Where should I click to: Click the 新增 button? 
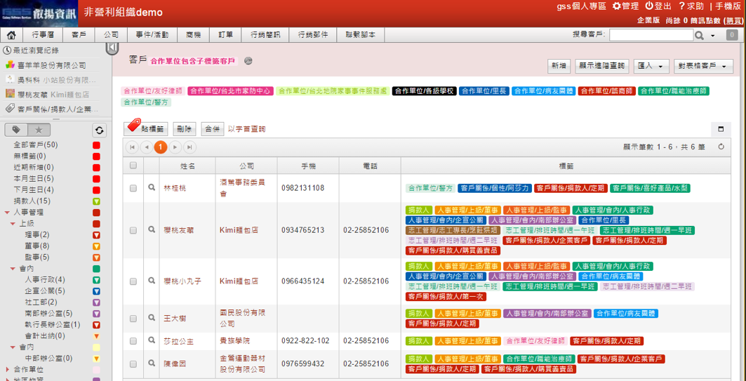coord(559,66)
